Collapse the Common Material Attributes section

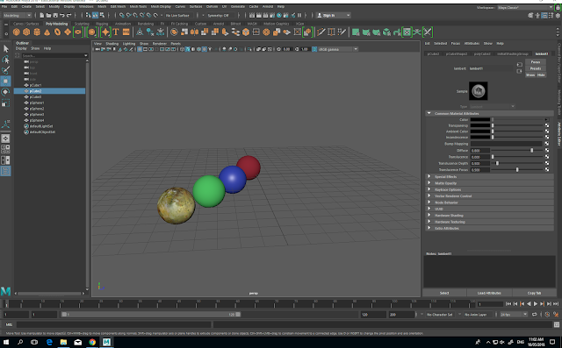pos(429,113)
